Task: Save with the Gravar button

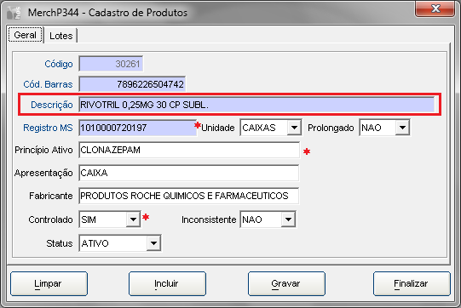Action: tap(286, 283)
